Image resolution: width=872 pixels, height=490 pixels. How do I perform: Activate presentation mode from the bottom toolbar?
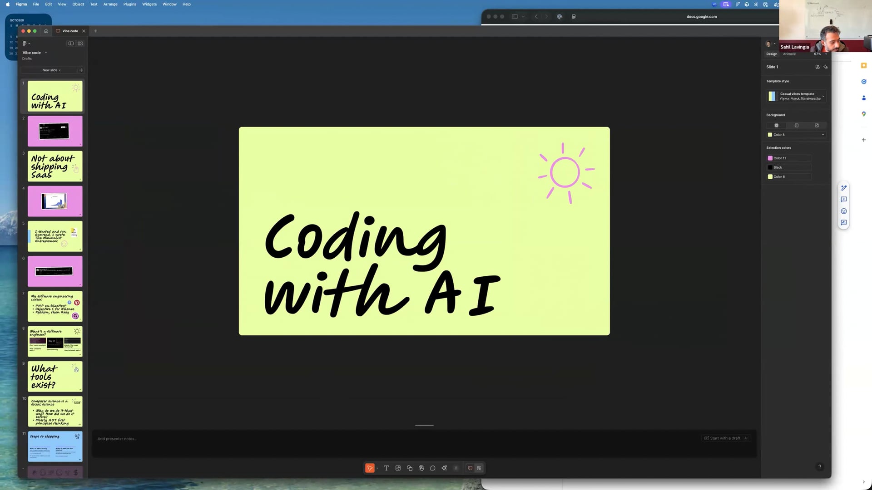(470, 468)
